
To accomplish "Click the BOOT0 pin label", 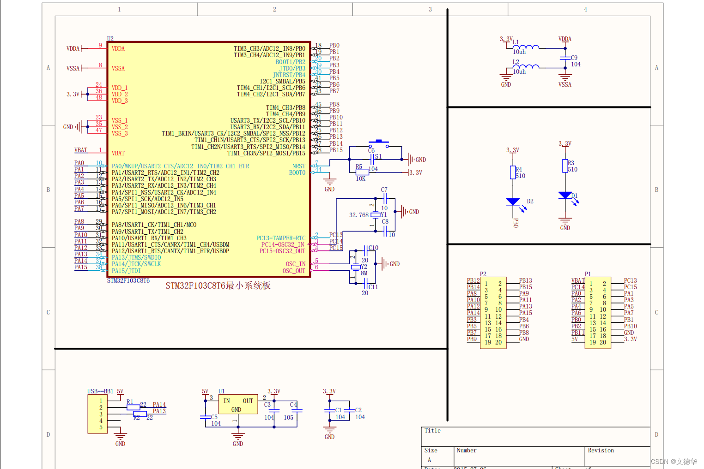I will coord(297,172).
